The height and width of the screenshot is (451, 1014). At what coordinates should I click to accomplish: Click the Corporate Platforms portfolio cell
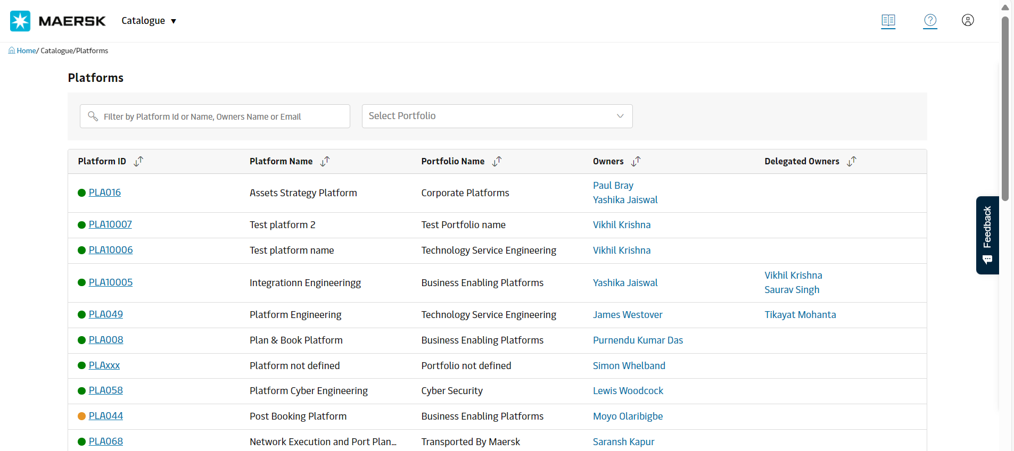465,193
